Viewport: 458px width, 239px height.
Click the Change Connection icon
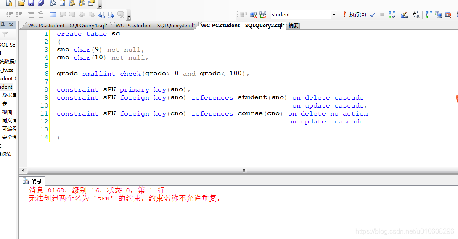tap(263, 15)
